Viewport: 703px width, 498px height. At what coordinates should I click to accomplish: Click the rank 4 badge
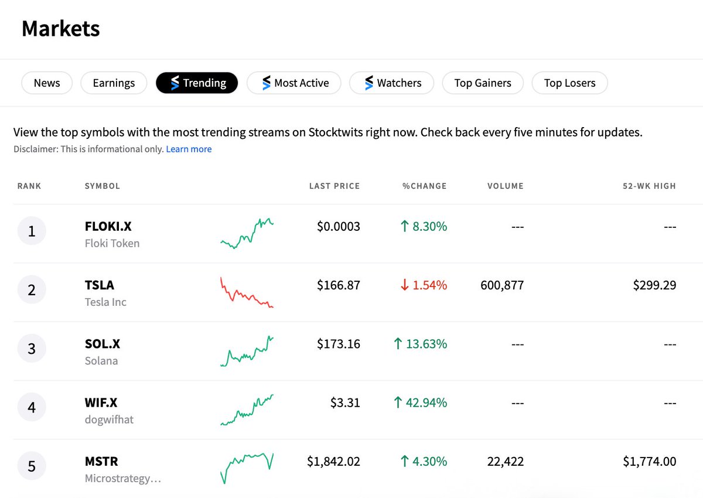pyautogui.click(x=32, y=407)
